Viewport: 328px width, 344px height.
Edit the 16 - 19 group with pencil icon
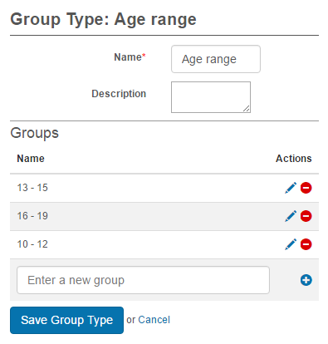click(291, 216)
